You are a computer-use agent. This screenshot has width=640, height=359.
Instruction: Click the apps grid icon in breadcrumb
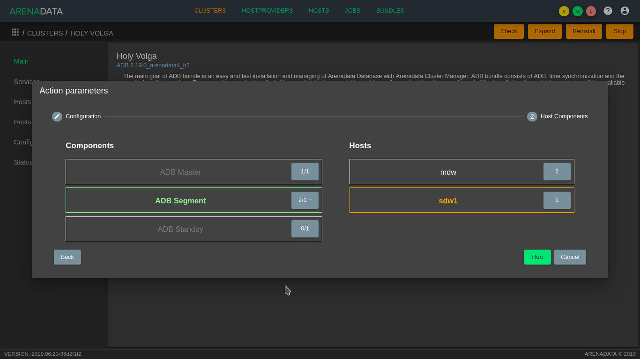(x=15, y=32)
